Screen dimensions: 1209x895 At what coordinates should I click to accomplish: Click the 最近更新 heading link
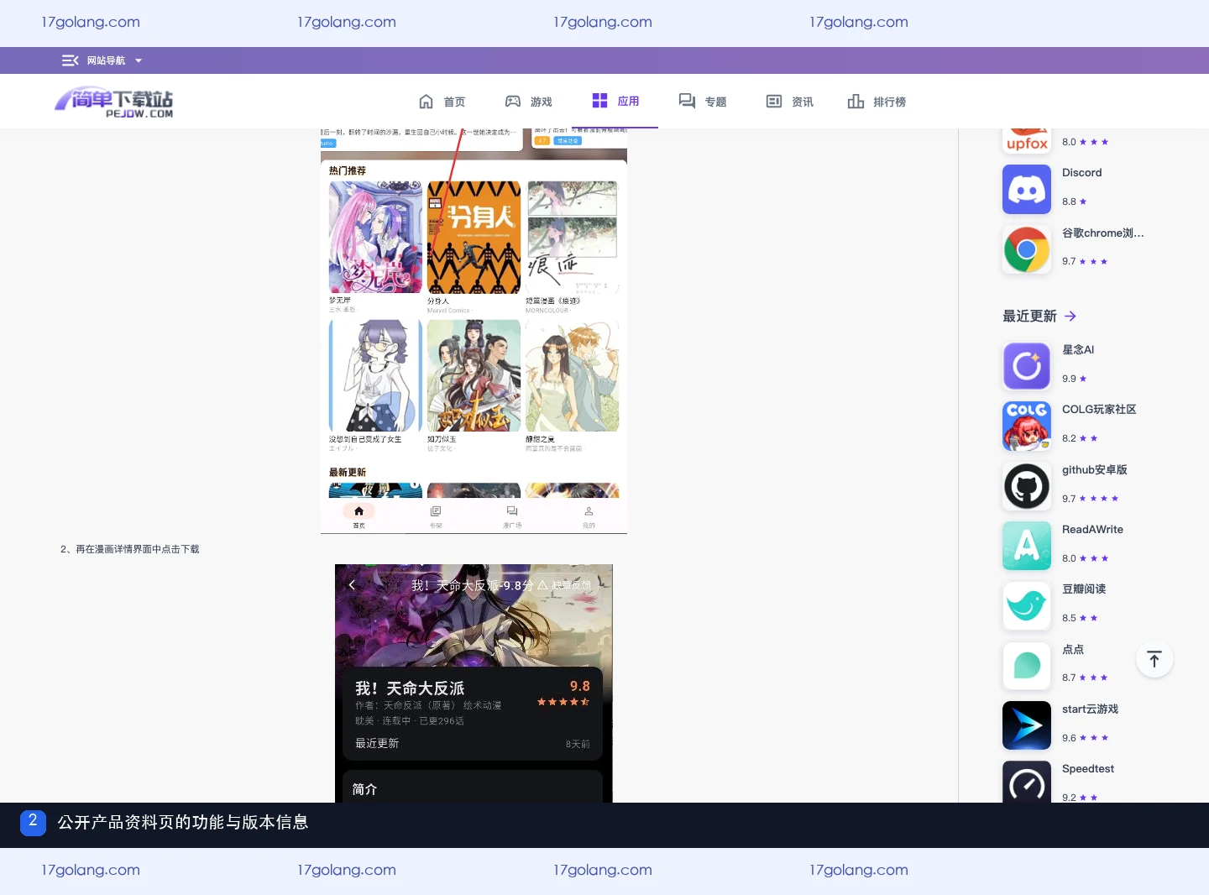coord(1029,317)
